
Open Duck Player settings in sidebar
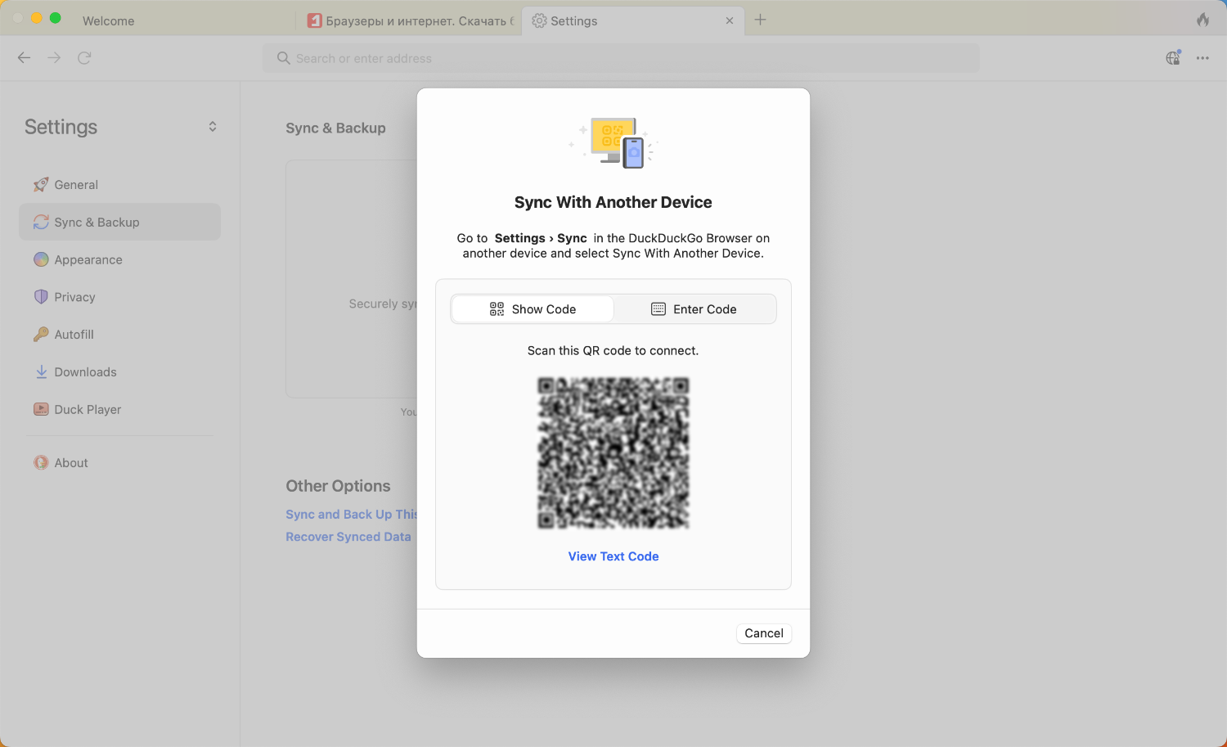[119, 409]
